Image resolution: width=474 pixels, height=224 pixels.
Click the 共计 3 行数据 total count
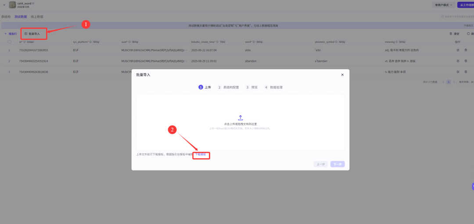point(430,82)
